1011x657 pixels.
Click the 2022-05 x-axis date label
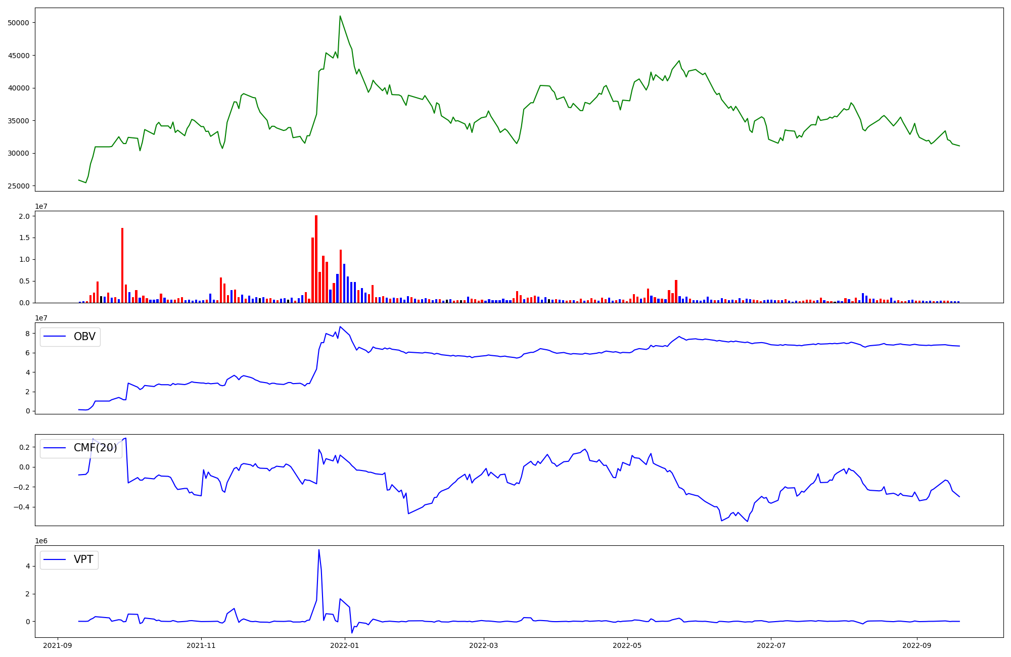(627, 645)
